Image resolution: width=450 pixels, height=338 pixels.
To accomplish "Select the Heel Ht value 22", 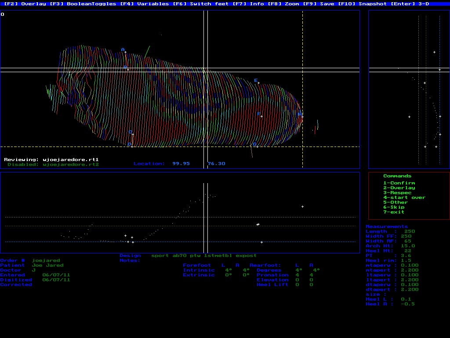I will (x=408, y=251).
